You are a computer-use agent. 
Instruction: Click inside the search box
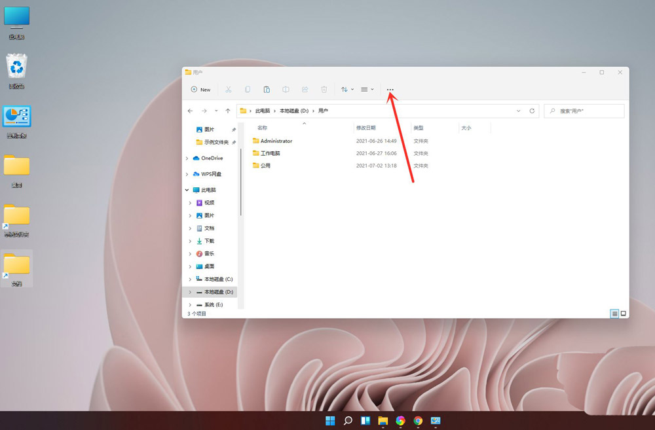(x=584, y=111)
